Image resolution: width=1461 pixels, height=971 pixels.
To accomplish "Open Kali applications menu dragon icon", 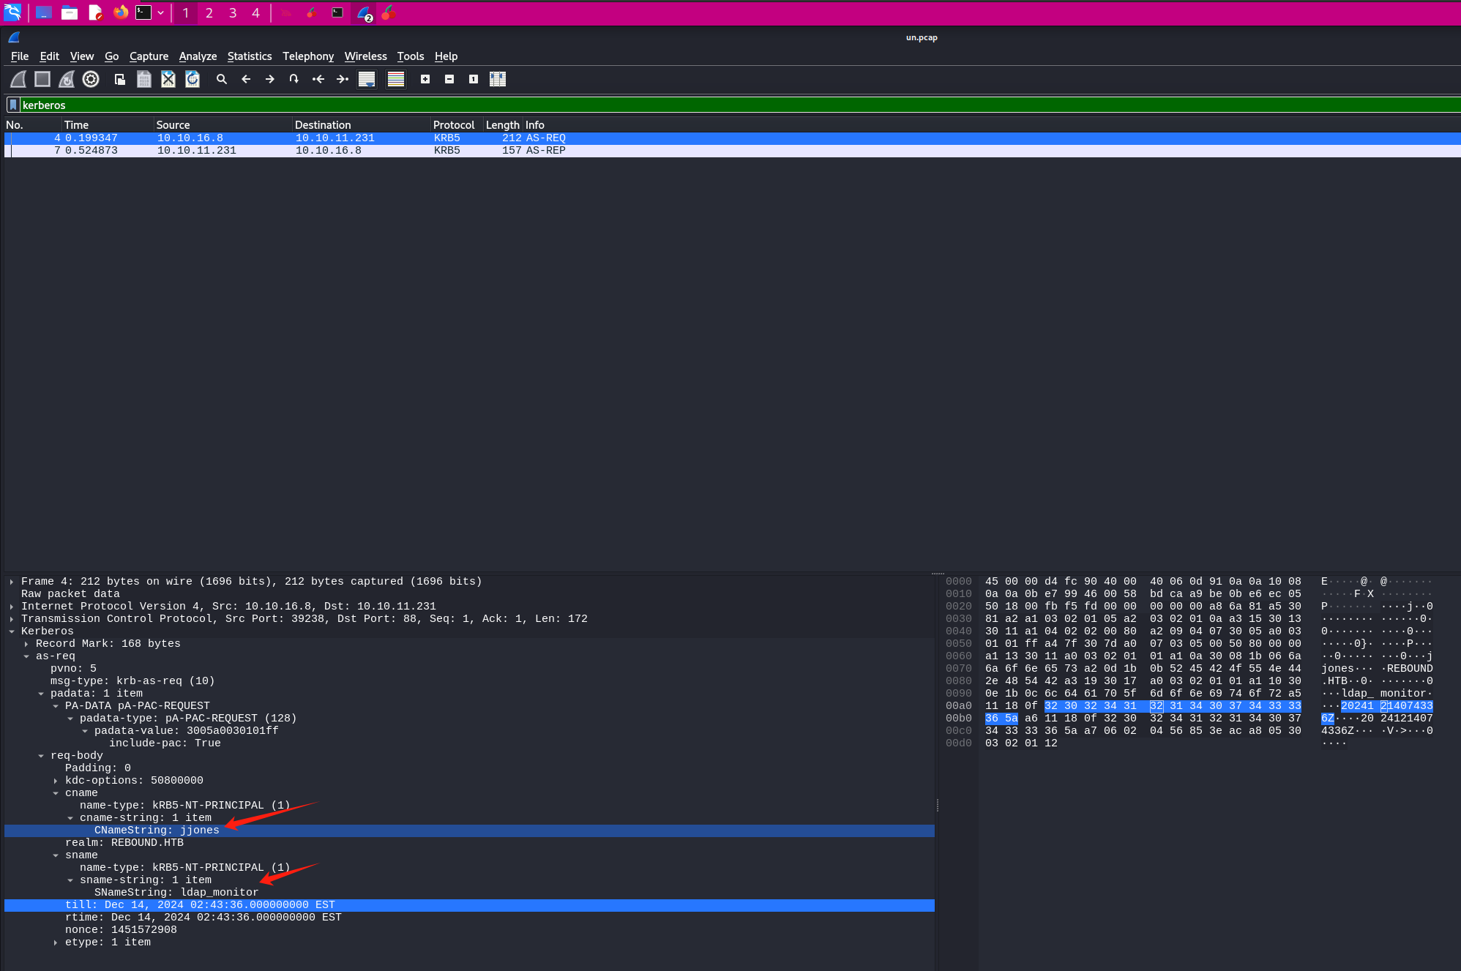I will coord(13,12).
